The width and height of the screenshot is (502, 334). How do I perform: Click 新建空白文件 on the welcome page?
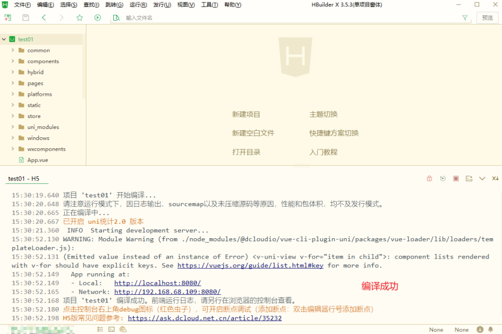click(x=253, y=133)
